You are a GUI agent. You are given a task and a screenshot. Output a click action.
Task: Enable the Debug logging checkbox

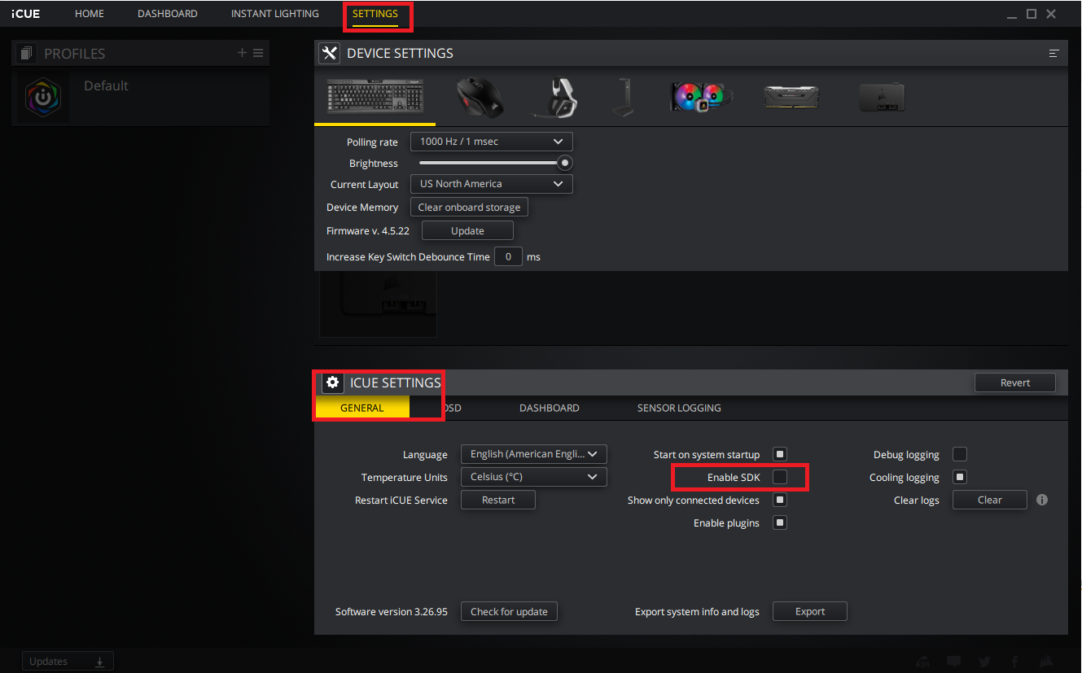pos(960,454)
